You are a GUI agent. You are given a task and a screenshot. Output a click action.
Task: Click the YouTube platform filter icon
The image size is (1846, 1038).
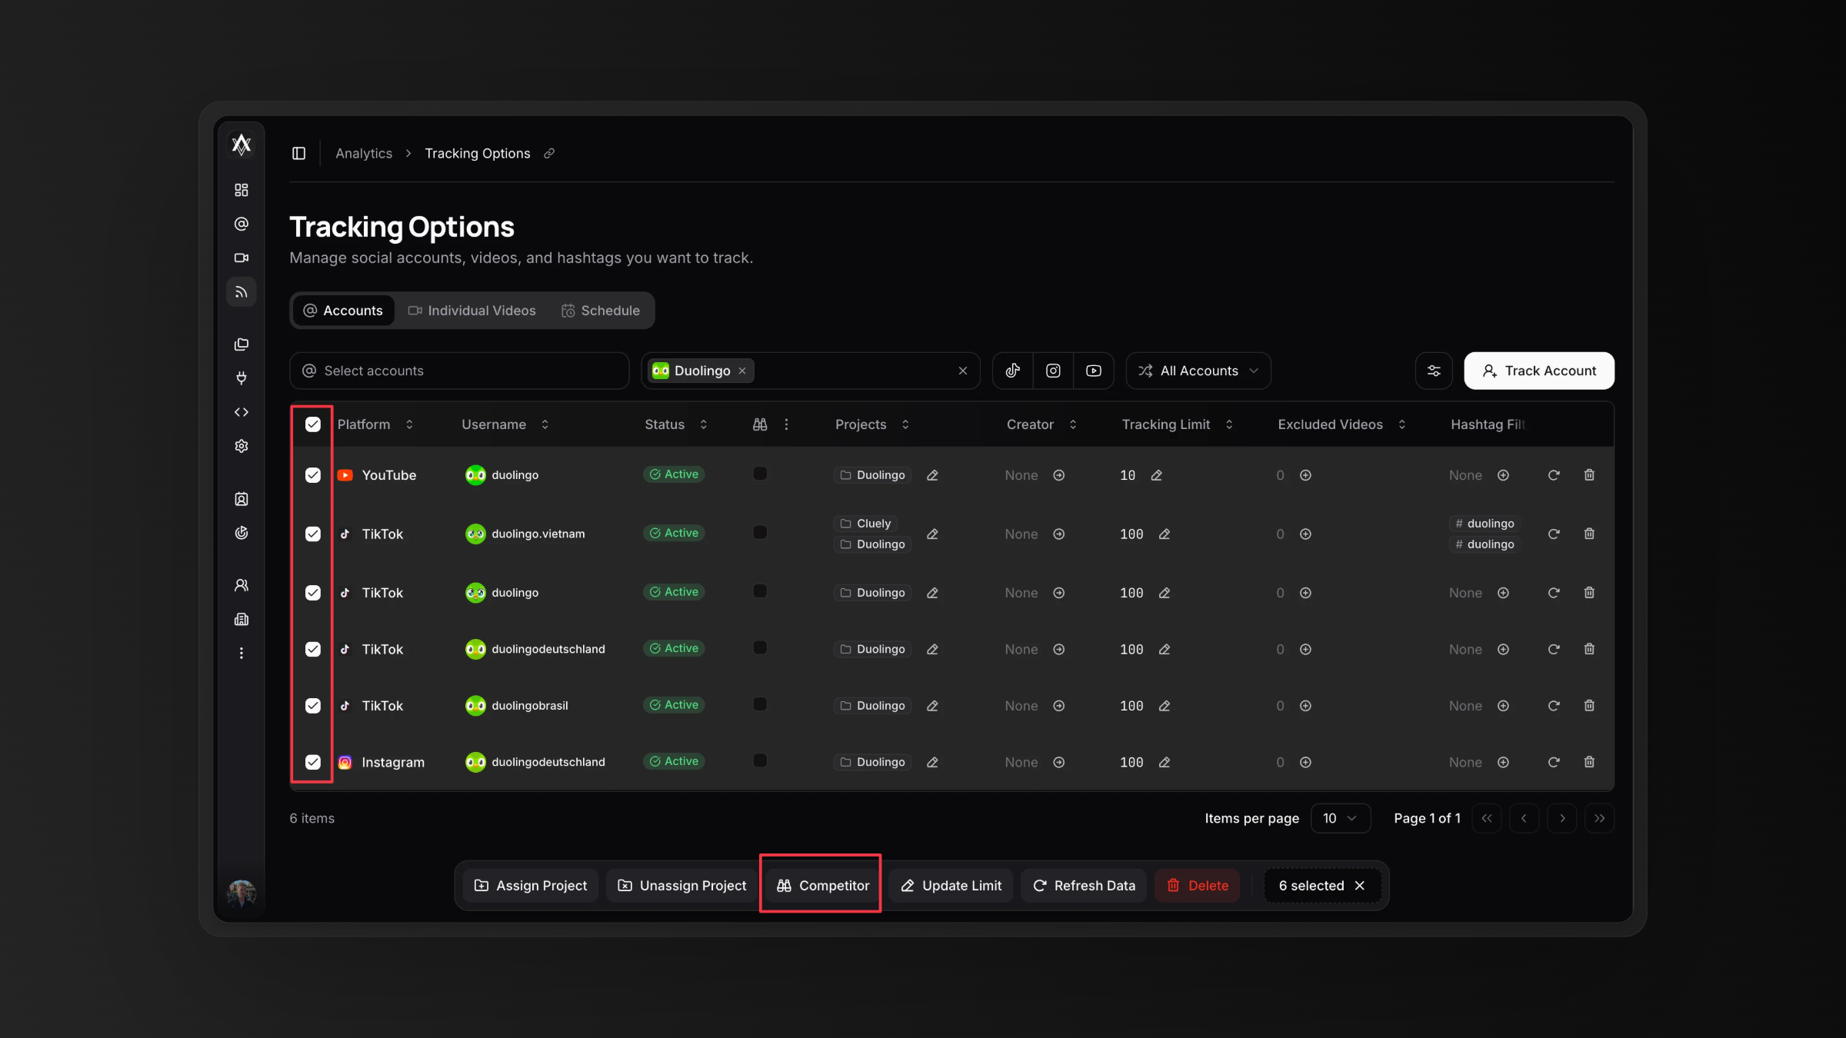tap(1093, 371)
